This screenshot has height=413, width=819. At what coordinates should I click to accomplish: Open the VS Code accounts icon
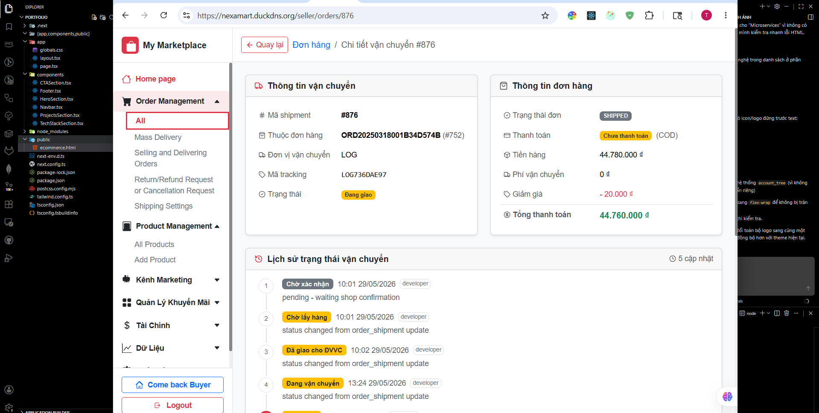[9, 390]
